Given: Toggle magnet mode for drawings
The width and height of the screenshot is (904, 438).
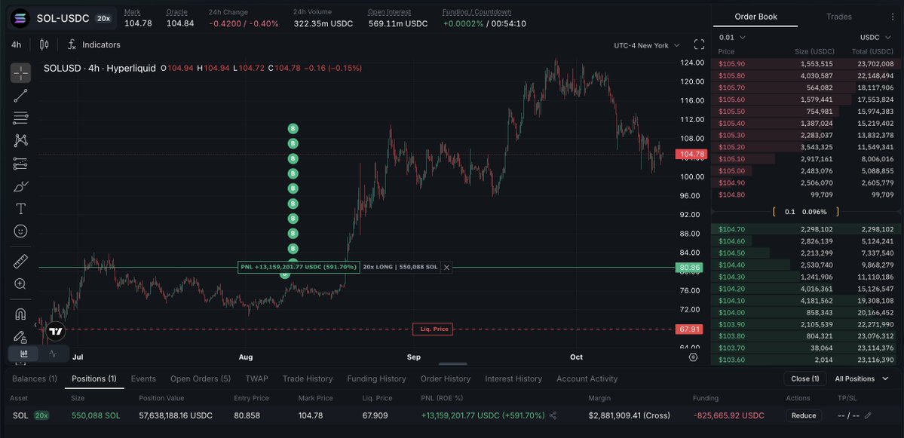Looking at the screenshot, I should click(21, 314).
